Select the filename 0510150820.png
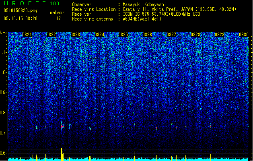 tap(21, 10)
